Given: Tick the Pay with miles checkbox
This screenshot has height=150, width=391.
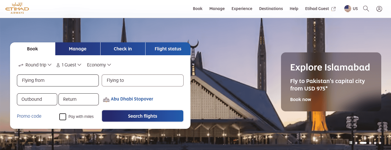Looking at the screenshot, I should coord(63,117).
